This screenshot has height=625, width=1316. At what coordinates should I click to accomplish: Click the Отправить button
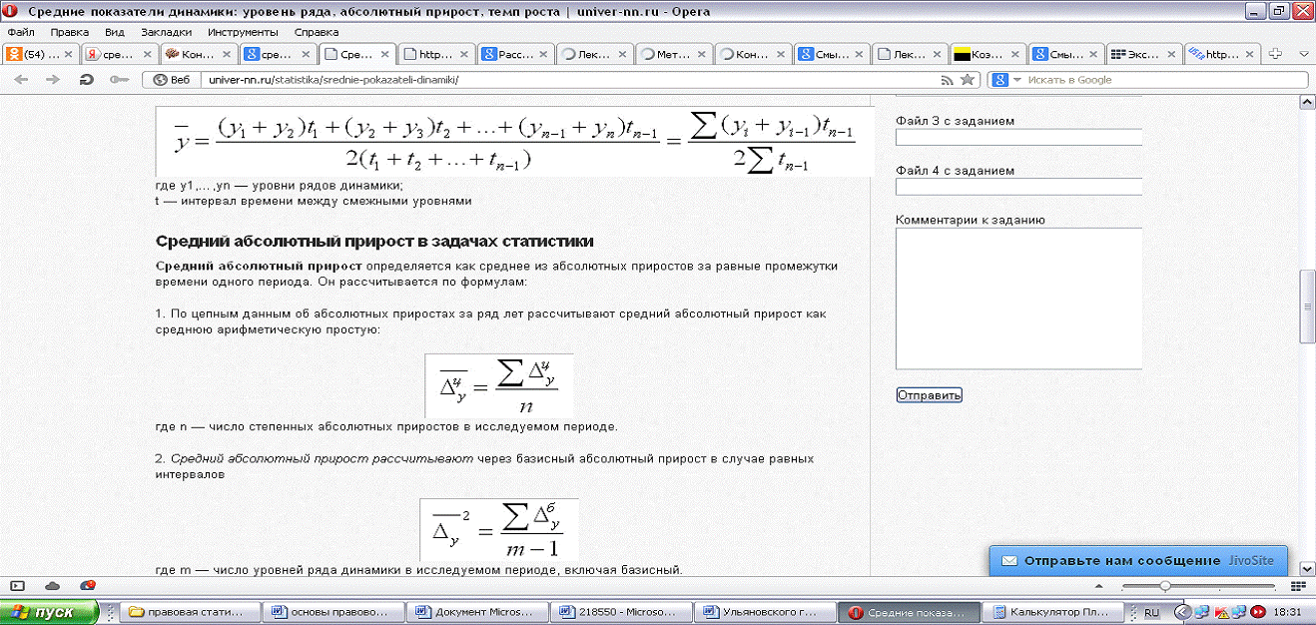coord(929,395)
